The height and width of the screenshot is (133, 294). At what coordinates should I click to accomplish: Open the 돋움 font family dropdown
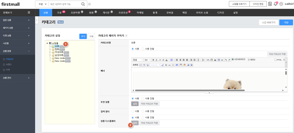point(138,60)
